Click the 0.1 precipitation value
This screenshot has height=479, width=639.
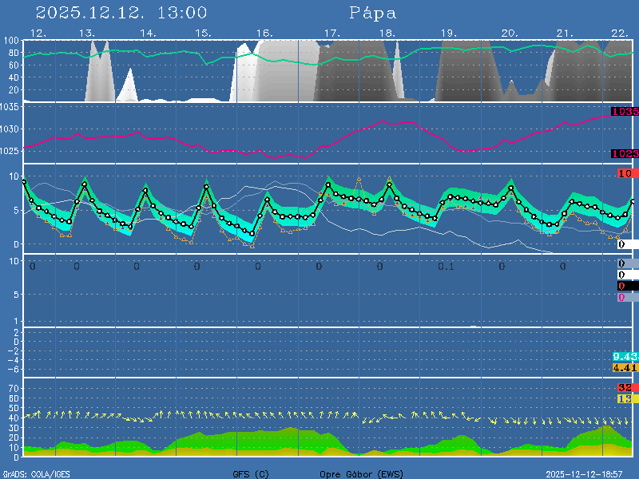[x=446, y=266]
